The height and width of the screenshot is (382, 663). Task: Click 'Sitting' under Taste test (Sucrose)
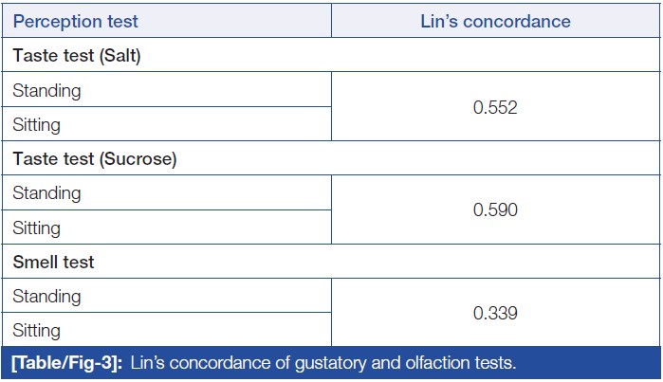pos(37,228)
